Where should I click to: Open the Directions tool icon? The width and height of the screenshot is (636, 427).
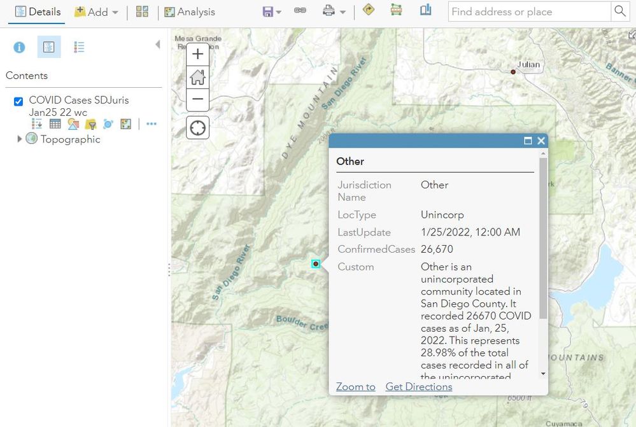point(369,10)
